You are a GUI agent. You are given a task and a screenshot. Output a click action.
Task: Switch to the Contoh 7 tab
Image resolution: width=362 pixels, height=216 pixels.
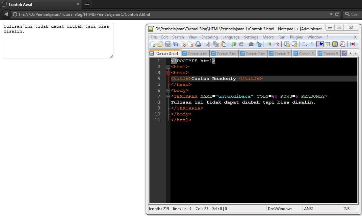[x=280, y=54]
